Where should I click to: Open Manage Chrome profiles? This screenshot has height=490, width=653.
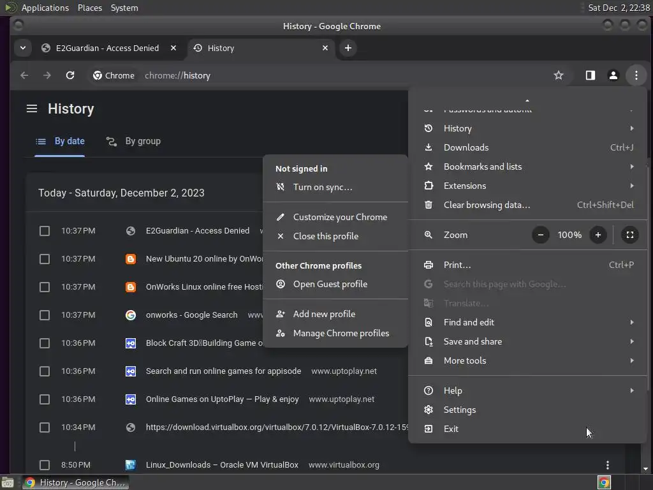(335, 333)
